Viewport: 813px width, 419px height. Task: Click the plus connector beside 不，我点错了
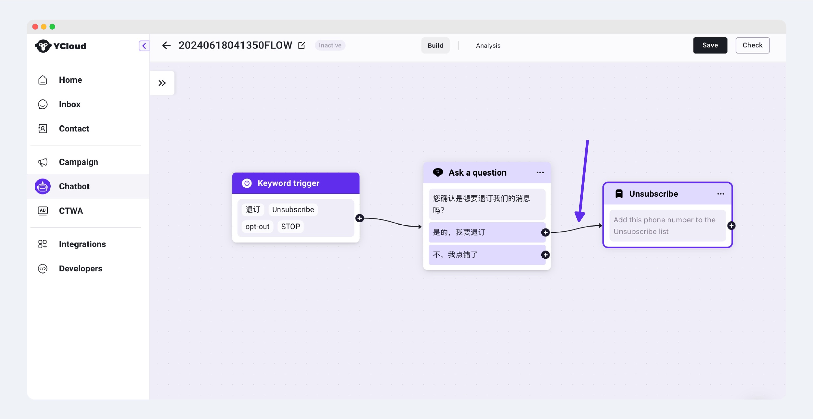(x=545, y=254)
